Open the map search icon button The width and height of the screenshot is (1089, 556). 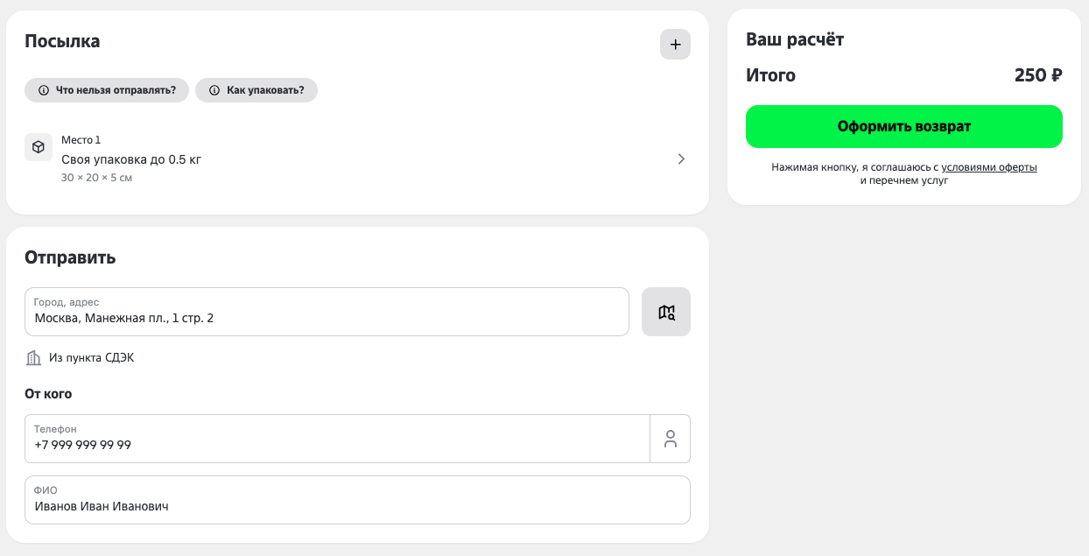click(666, 312)
